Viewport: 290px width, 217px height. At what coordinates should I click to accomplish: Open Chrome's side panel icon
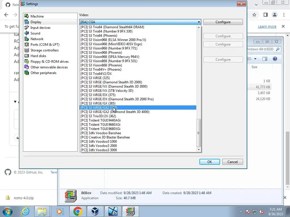[266, 15]
